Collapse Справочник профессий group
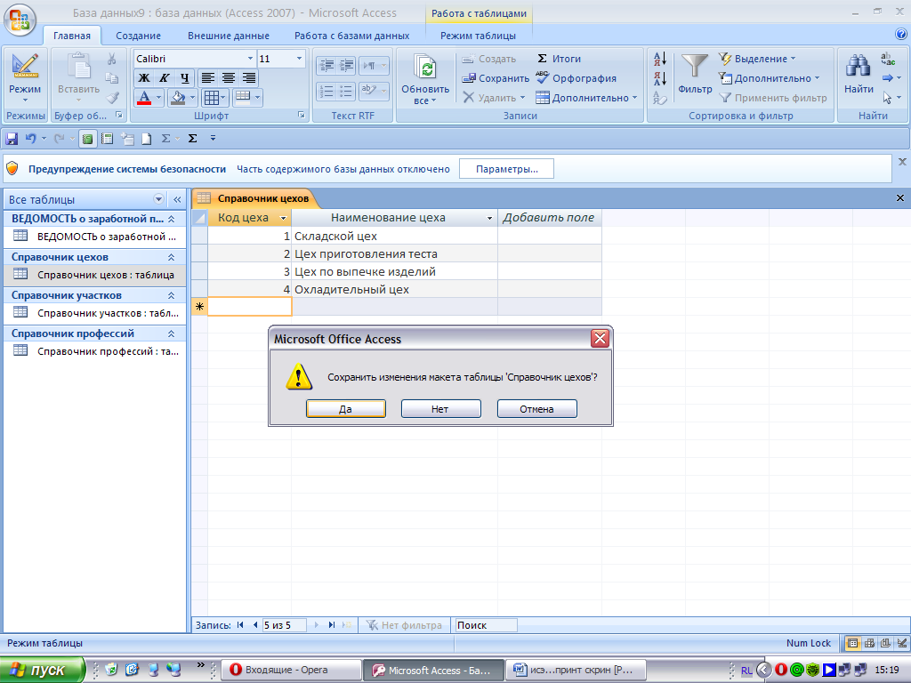 click(172, 334)
